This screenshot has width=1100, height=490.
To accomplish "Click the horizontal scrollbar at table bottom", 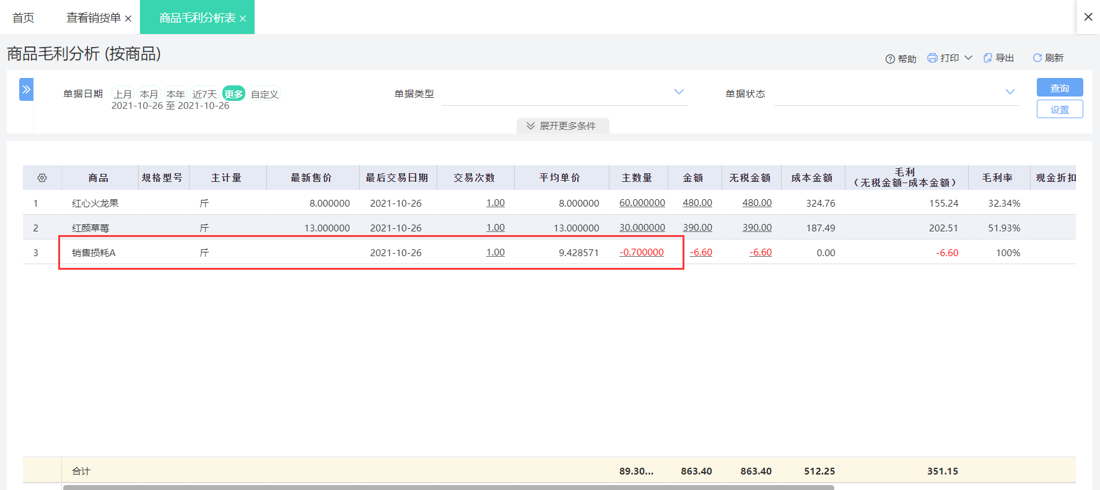I will [448, 487].
